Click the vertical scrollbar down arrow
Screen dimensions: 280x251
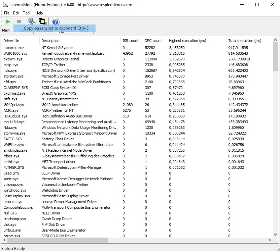[275, 235]
